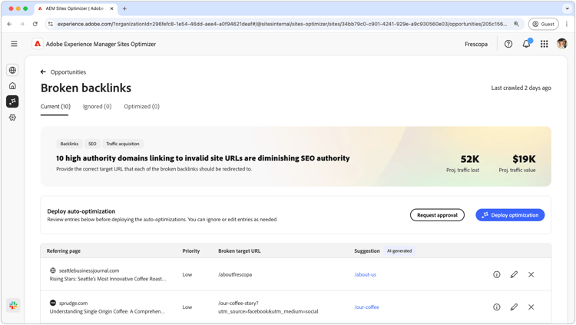Screen dimensions: 576x325
Task: Open the hamburger navigation menu
Action: [14, 44]
